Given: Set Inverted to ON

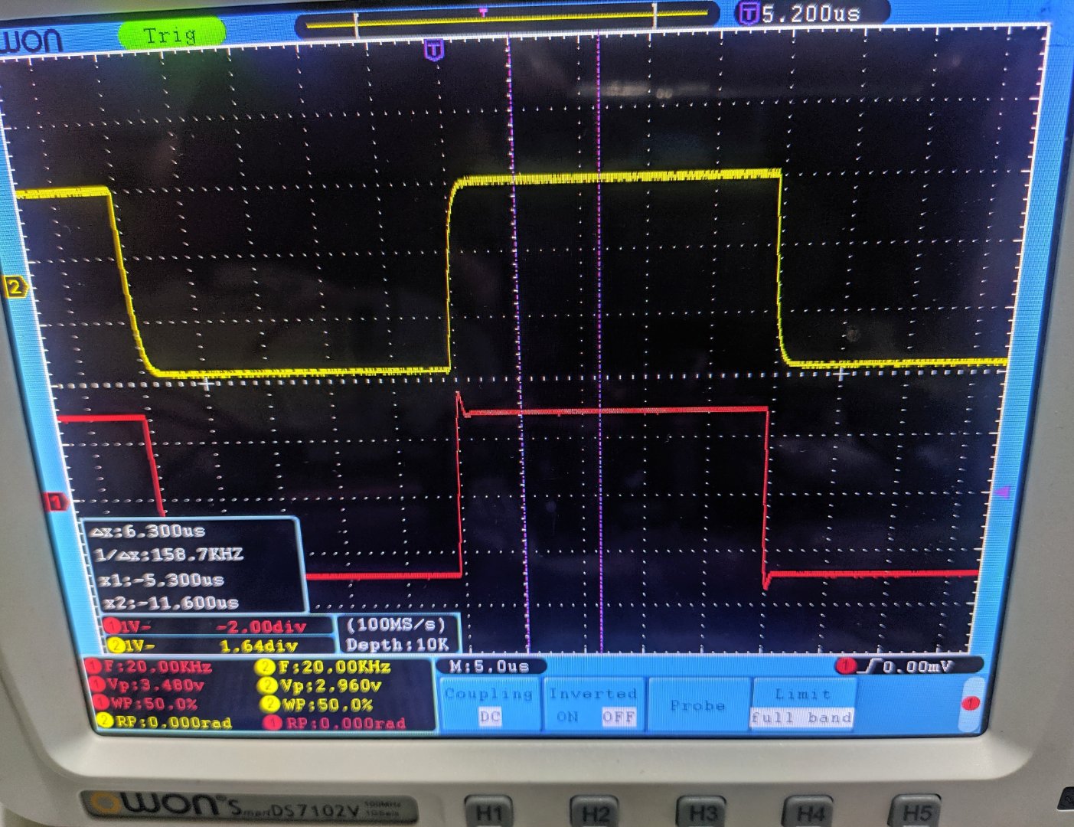Looking at the screenshot, I should point(567,717).
